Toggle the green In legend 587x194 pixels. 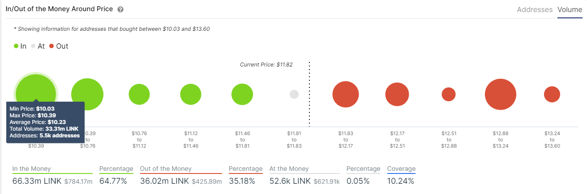click(20, 46)
